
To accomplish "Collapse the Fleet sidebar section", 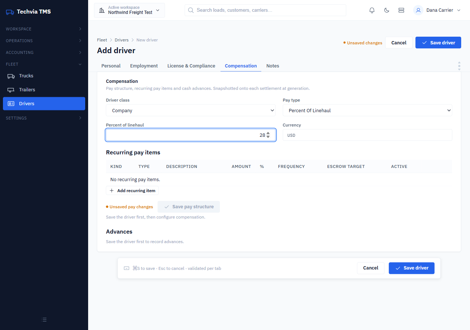I will 44,64.
